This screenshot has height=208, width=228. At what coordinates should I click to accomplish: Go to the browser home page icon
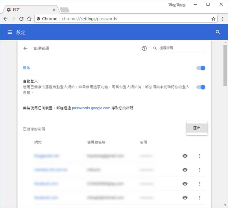coord(29,19)
